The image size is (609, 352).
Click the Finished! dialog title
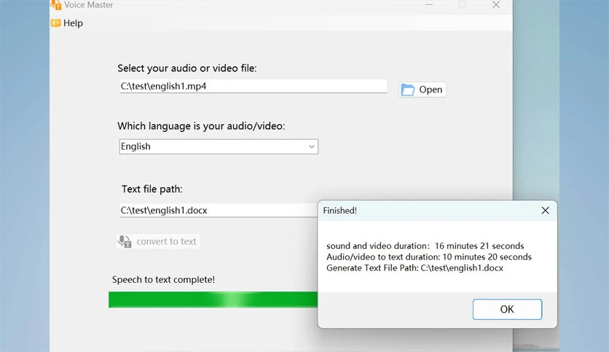click(340, 210)
